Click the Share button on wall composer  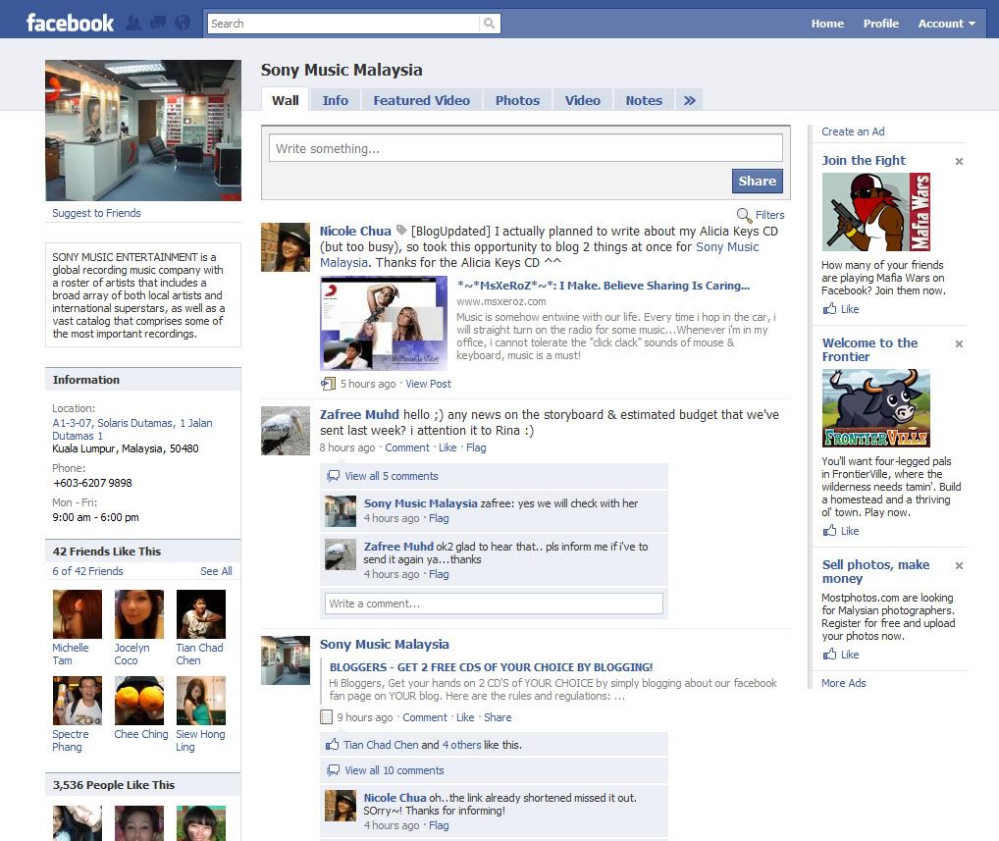757,181
